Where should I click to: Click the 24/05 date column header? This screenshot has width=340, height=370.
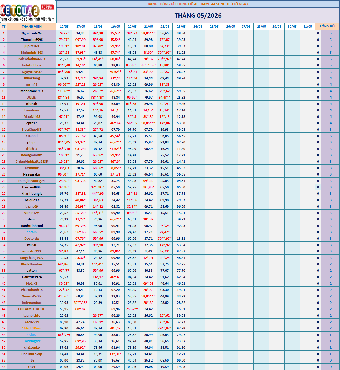198,26
